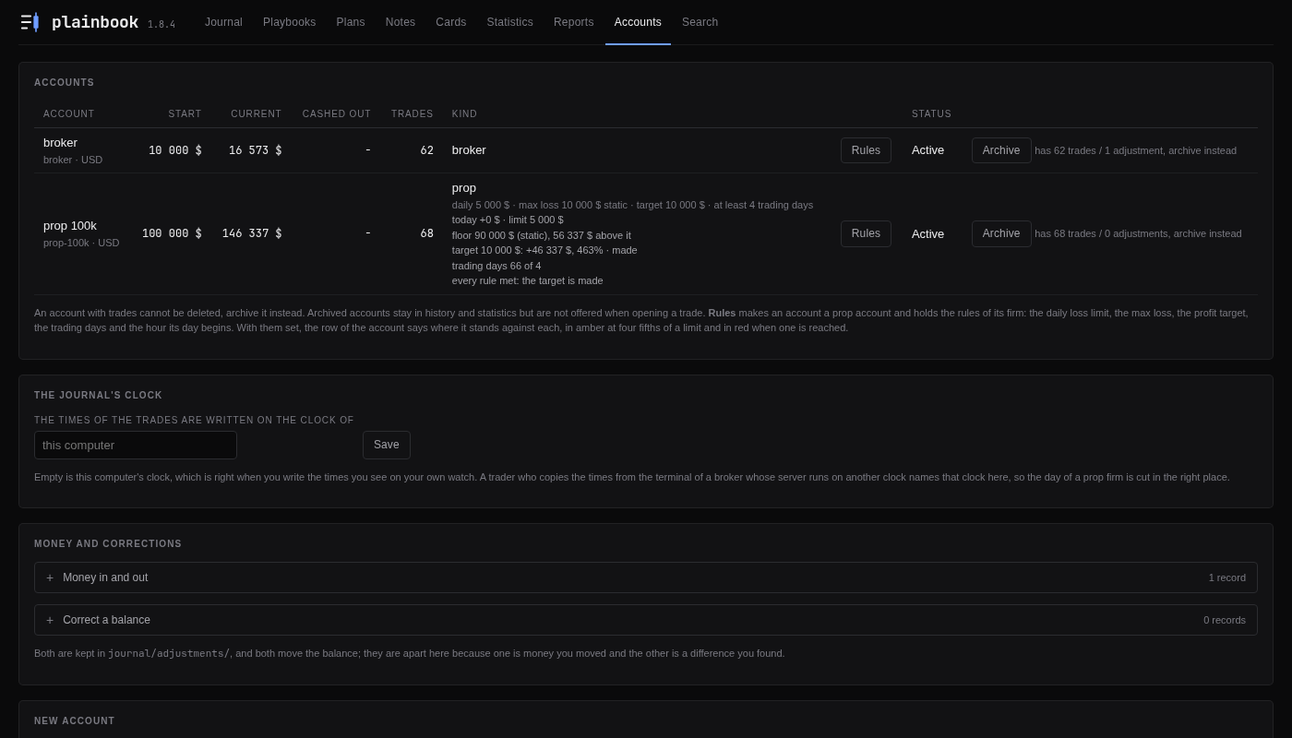
Task: Switch to the Plans tab
Action: pos(351,22)
